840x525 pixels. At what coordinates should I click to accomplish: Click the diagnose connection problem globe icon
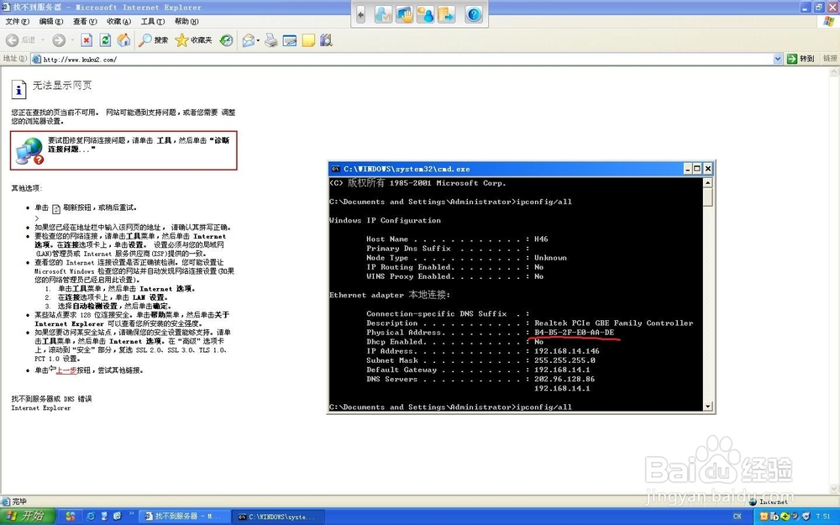pos(29,150)
